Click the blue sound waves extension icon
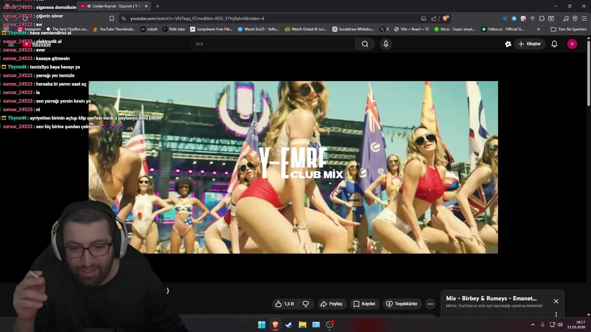Image resolution: width=591 pixels, height=332 pixels. [504, 18]
